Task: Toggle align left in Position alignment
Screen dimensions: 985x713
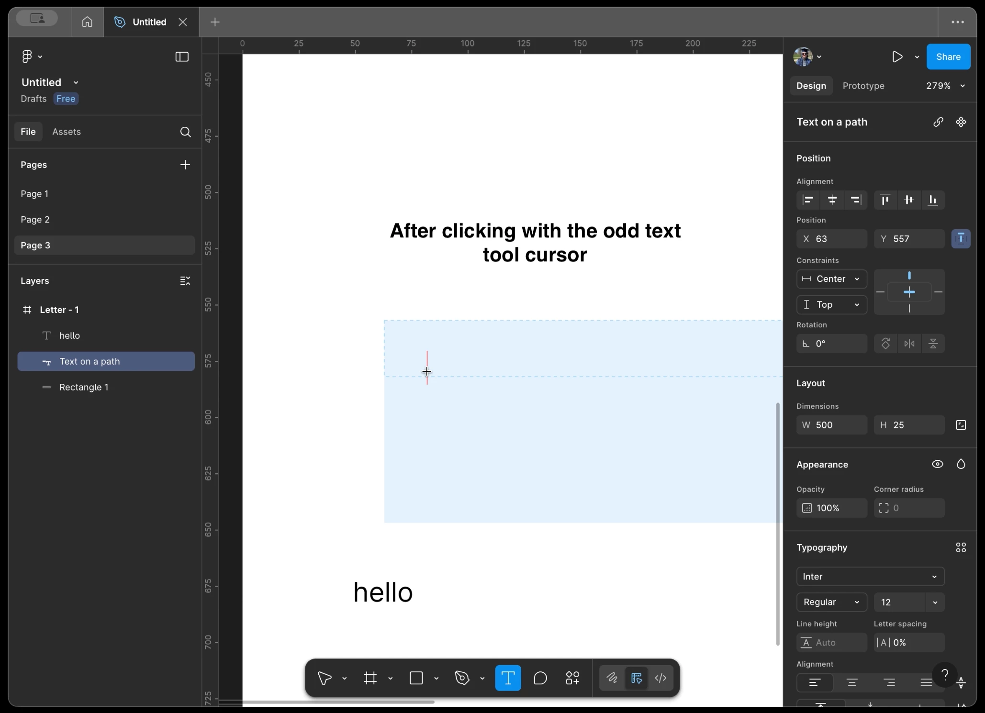Action: [808, 200]
